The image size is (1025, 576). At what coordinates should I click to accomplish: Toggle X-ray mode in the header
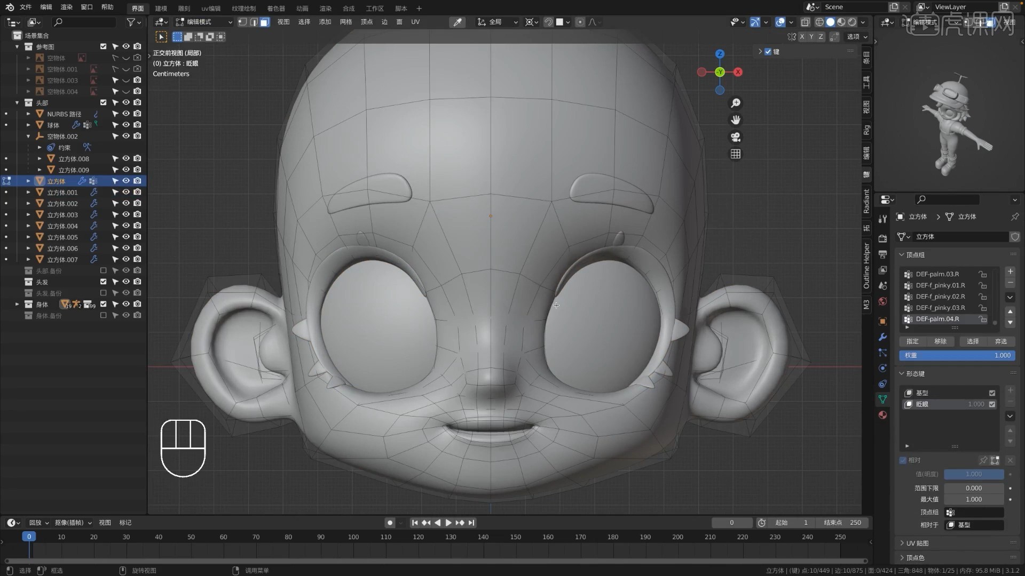pos(806,22)
